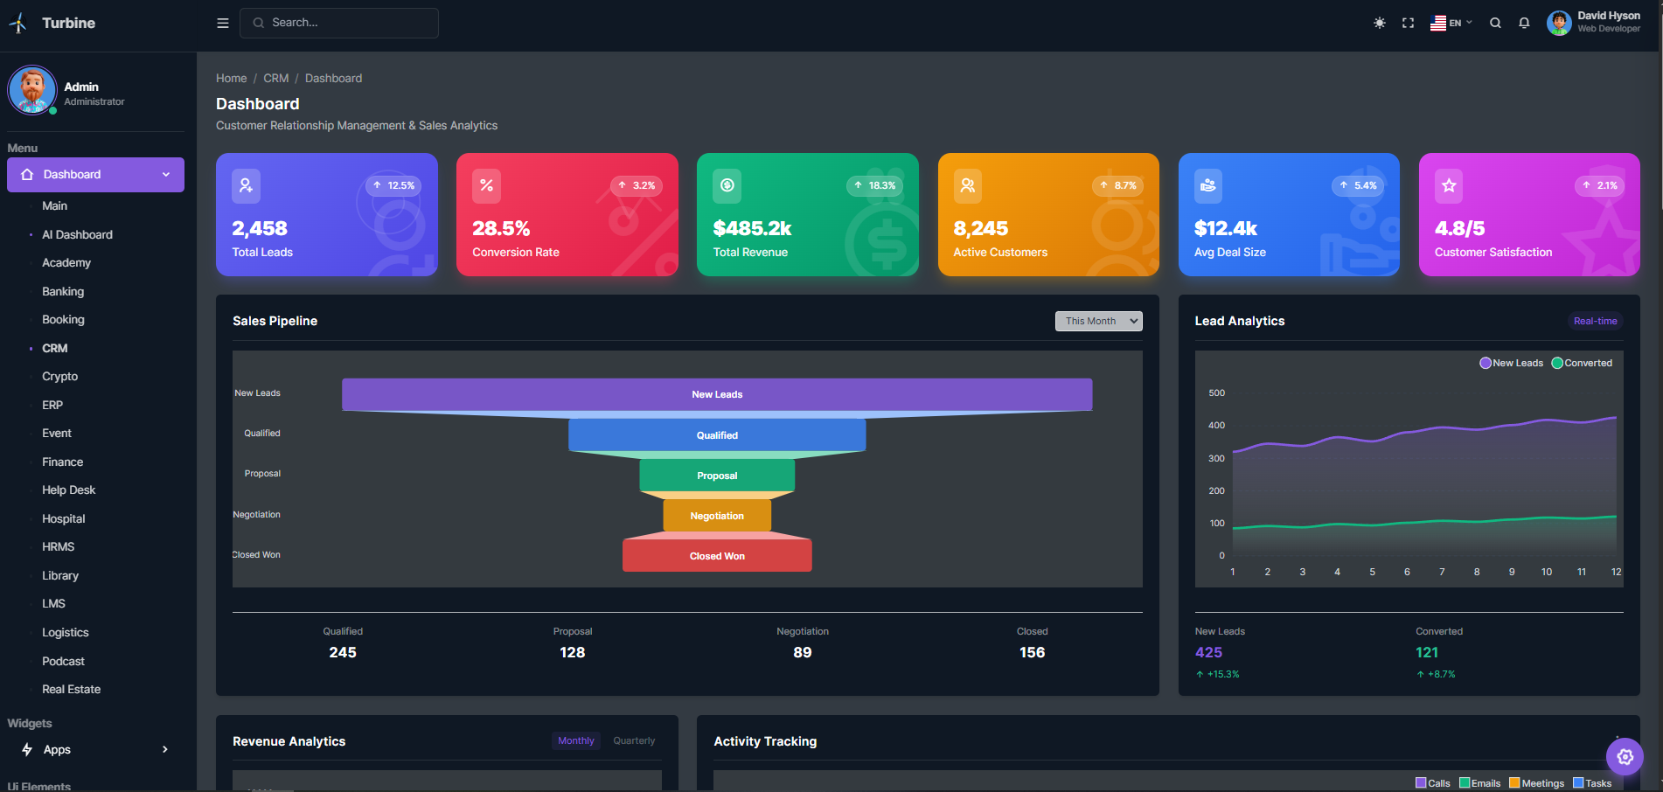Click the percentage icon on Conversion Rate card
The width and height of the screenshot is (1663, 792).
(x=486, y=185)
